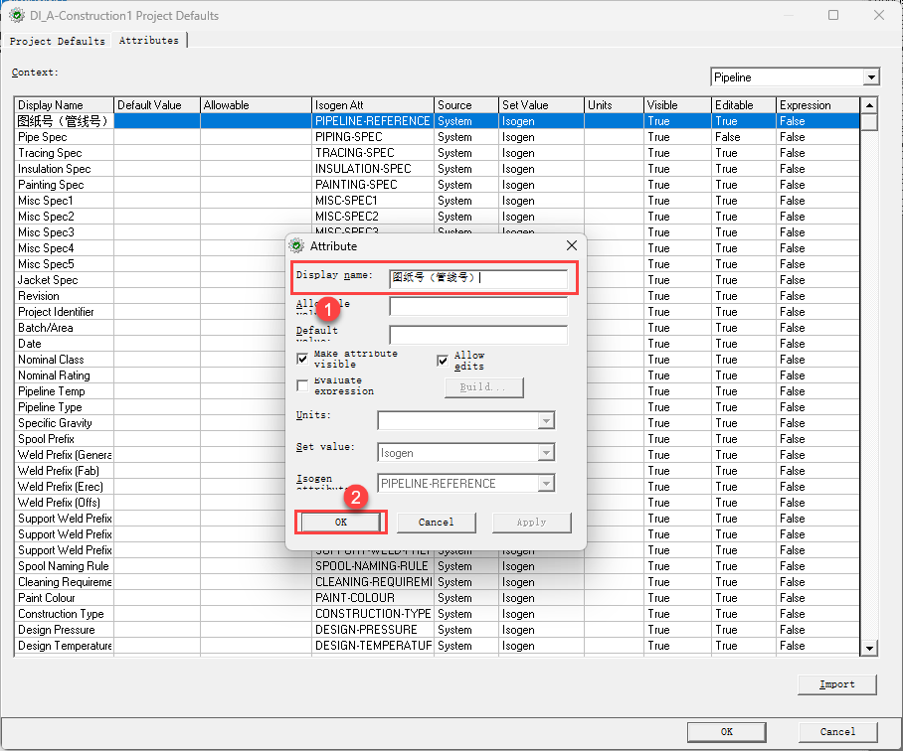Viewport: 903px width, 751px height.
Task: Click the Attribute dialog's app icon
Action: click(x=296, y=245)
